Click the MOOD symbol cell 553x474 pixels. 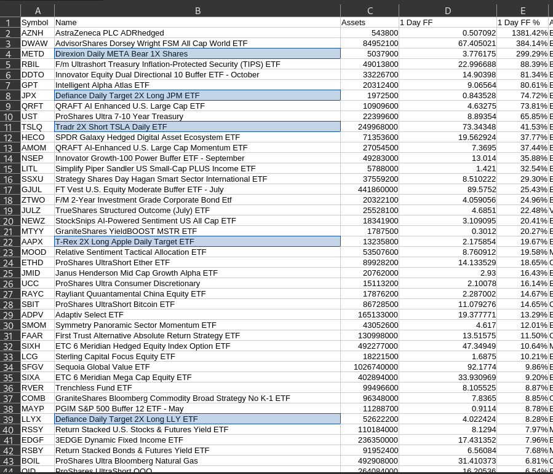[38, 252]
